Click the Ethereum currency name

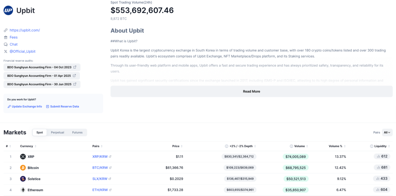click(x=35, y=190)
